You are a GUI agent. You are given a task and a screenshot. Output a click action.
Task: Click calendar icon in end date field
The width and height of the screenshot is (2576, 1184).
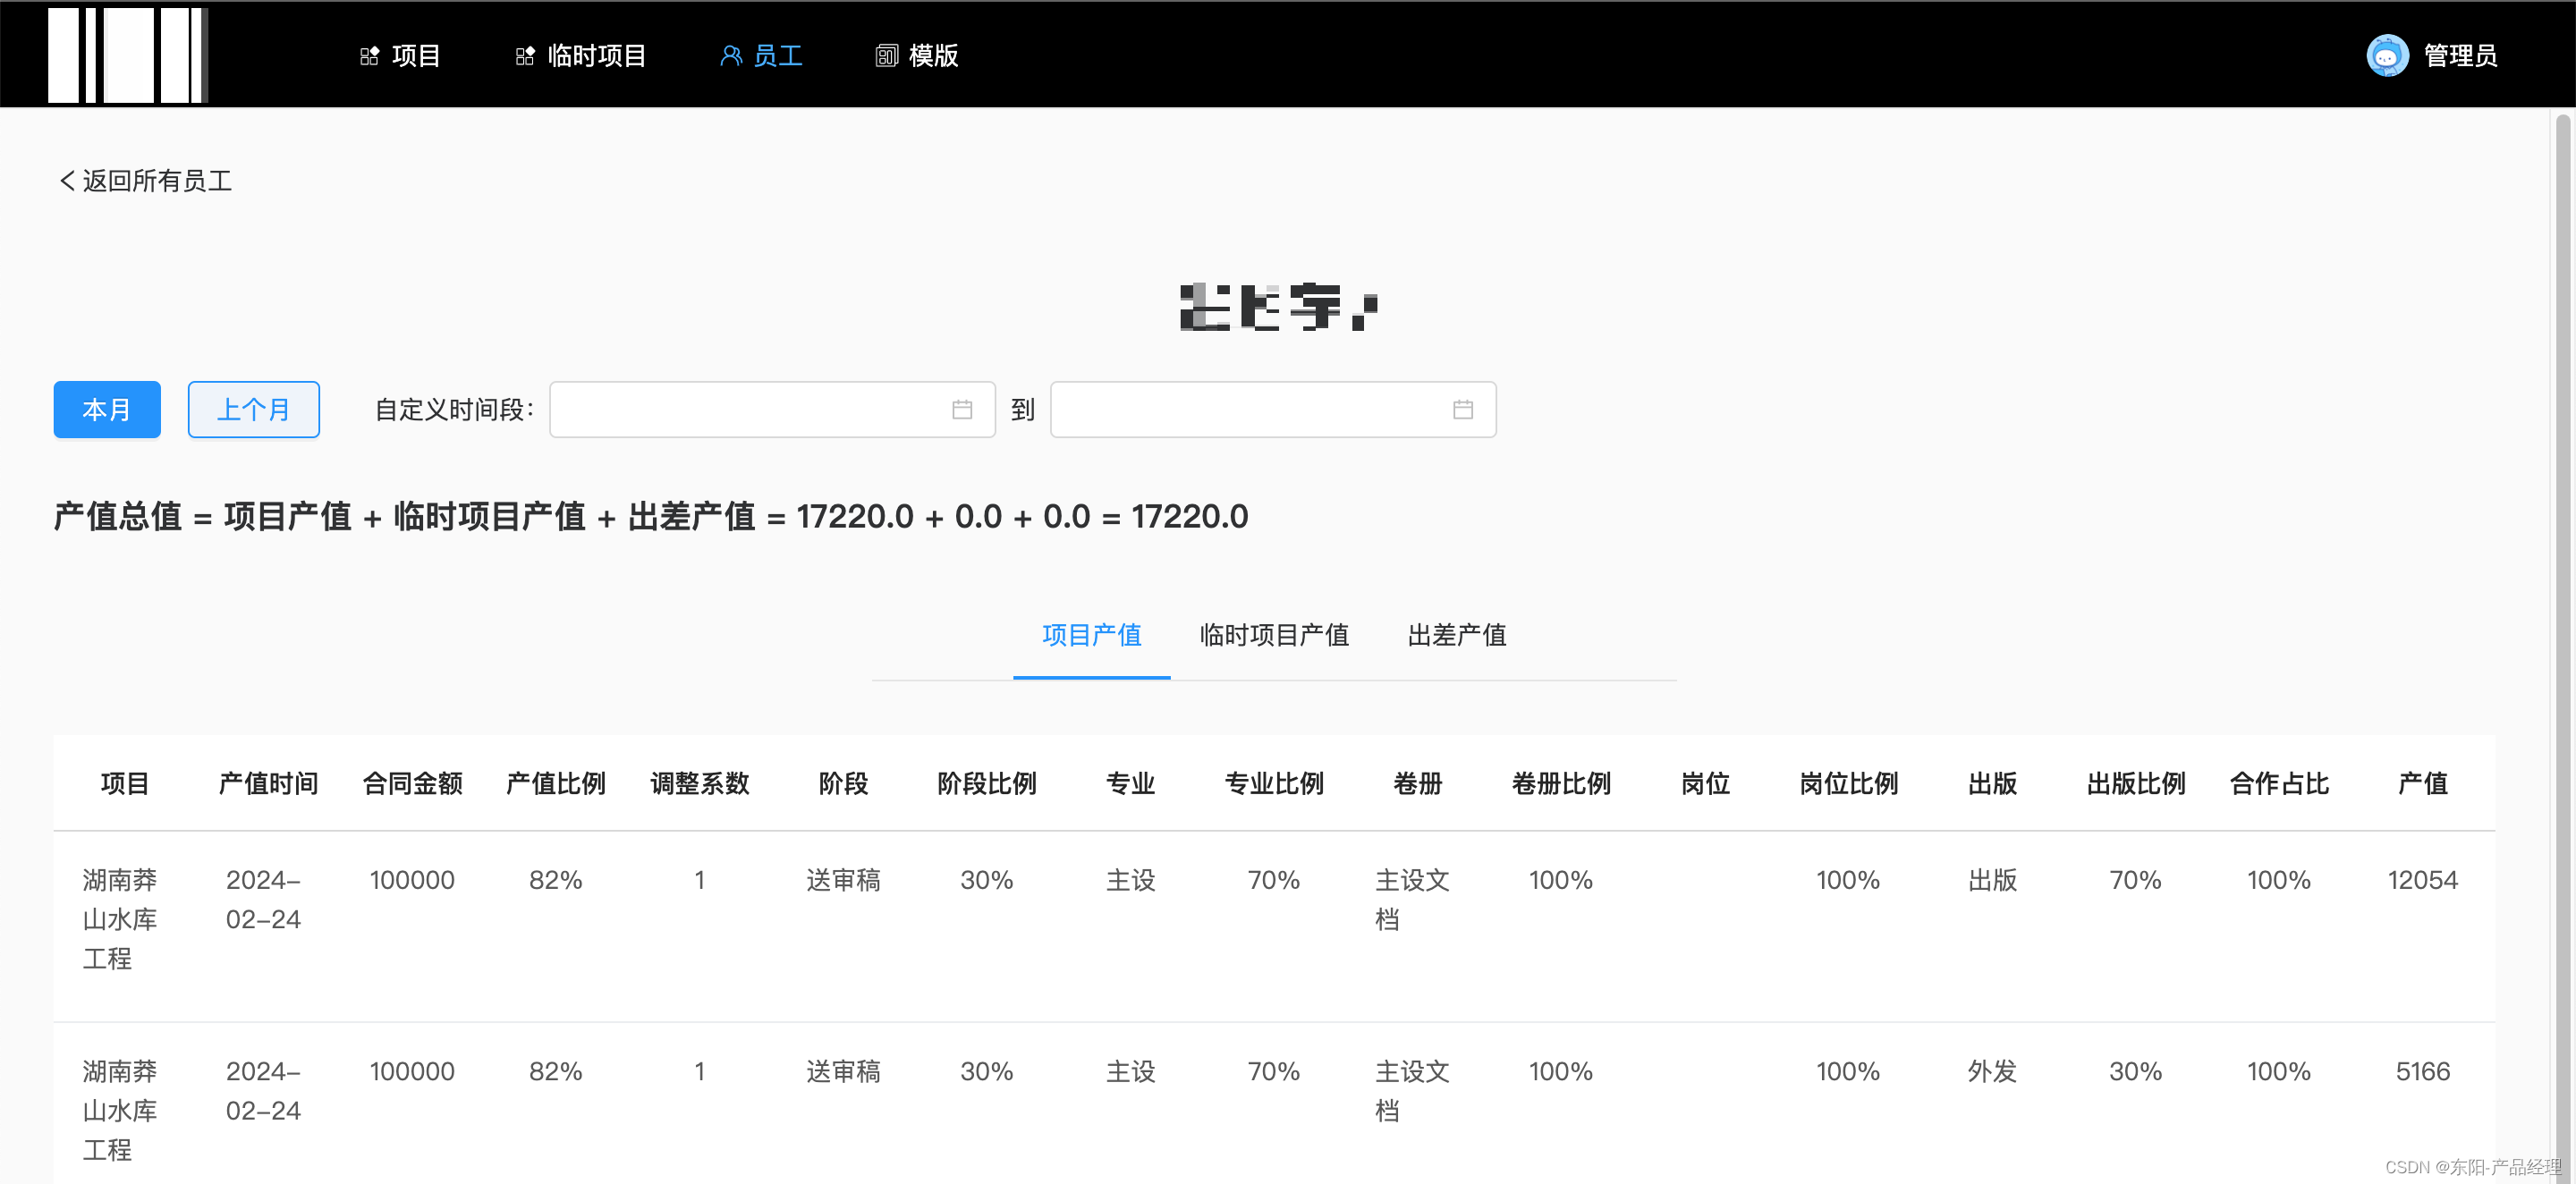(x=1463, y=410)
